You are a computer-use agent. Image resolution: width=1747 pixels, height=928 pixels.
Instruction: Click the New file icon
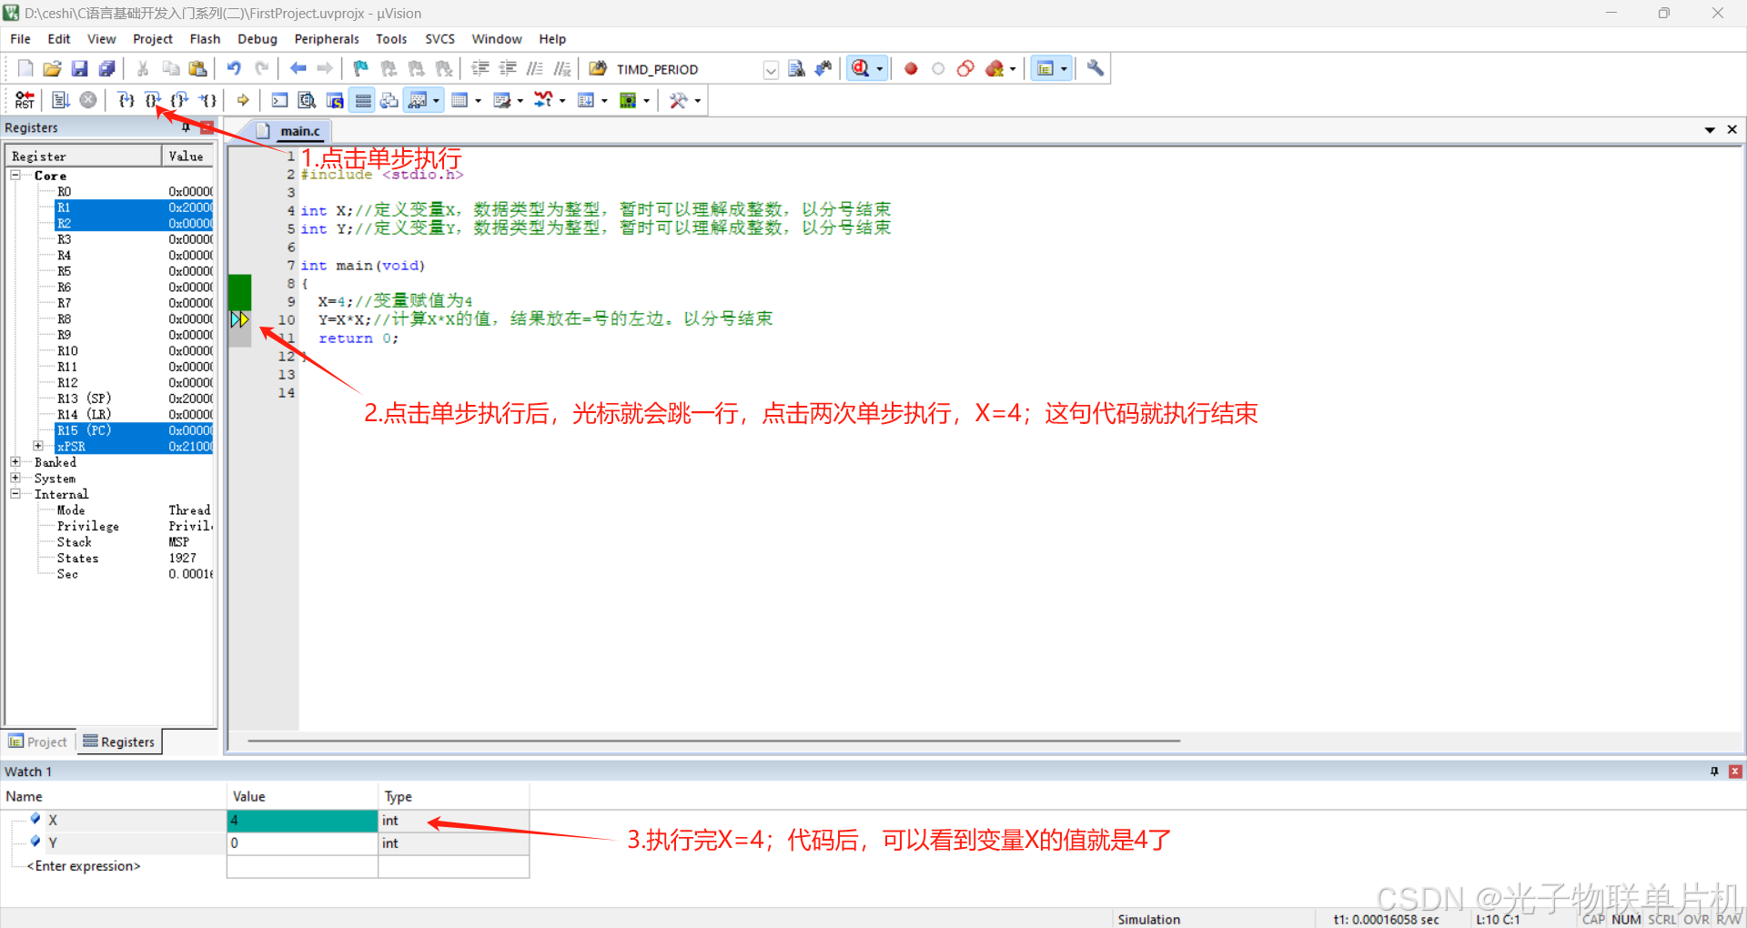(x=25, y=68)
